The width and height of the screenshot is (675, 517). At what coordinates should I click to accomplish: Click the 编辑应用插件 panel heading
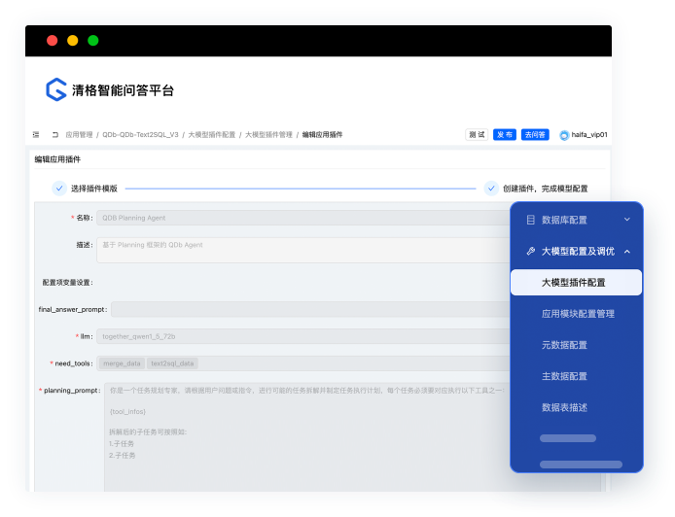pos(57,159)
